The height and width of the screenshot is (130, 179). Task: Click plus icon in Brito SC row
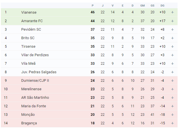tap(172, 38)
